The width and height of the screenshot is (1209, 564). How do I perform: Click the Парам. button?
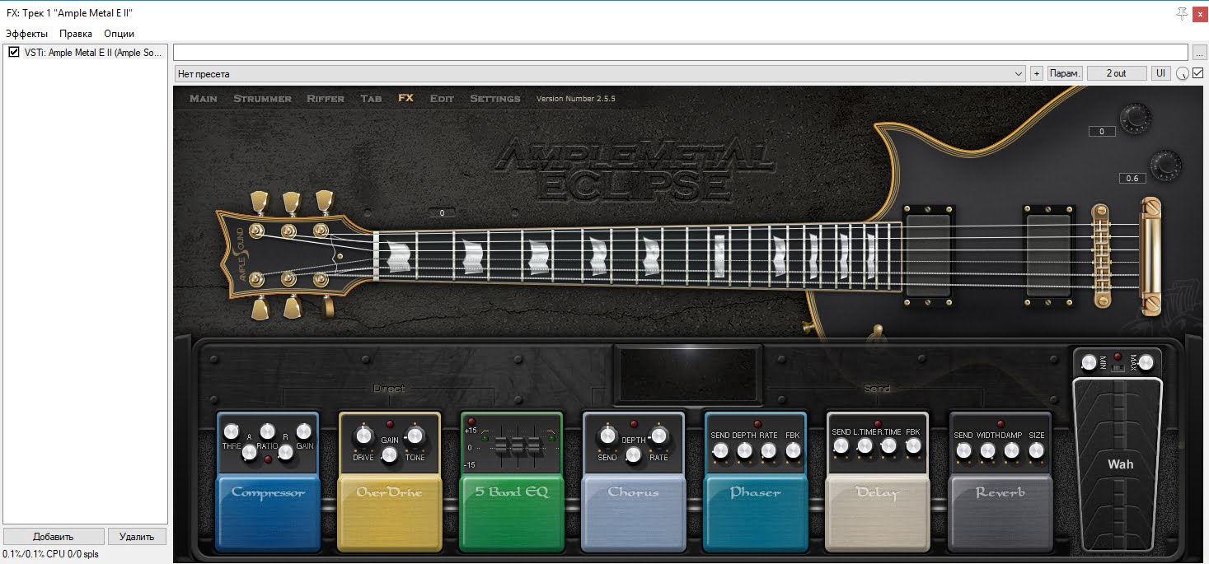click(x=1065, y=73)
